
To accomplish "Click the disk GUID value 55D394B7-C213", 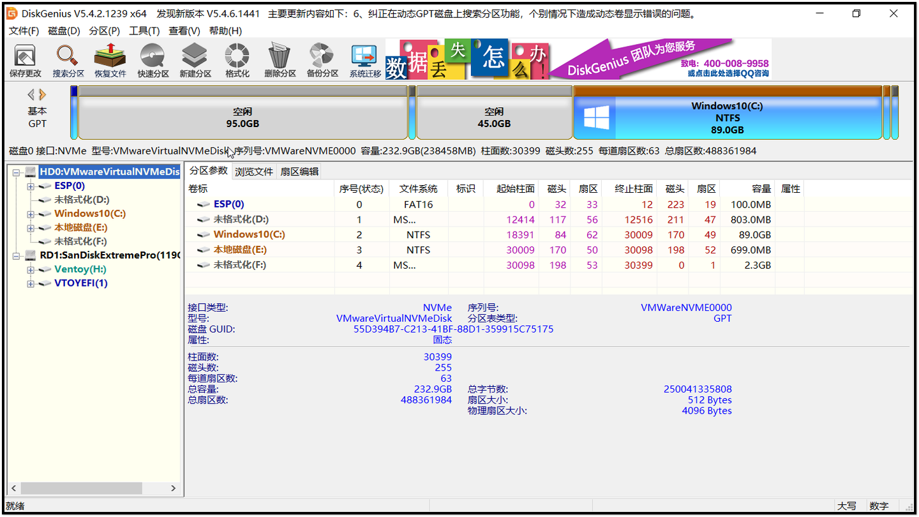I will (x=454, y=329).
